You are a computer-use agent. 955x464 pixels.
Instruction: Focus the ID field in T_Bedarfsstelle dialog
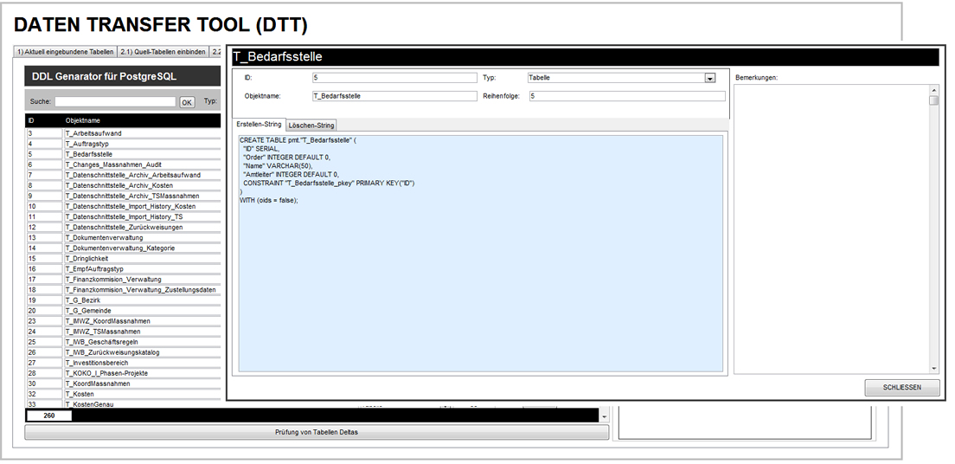394,78
